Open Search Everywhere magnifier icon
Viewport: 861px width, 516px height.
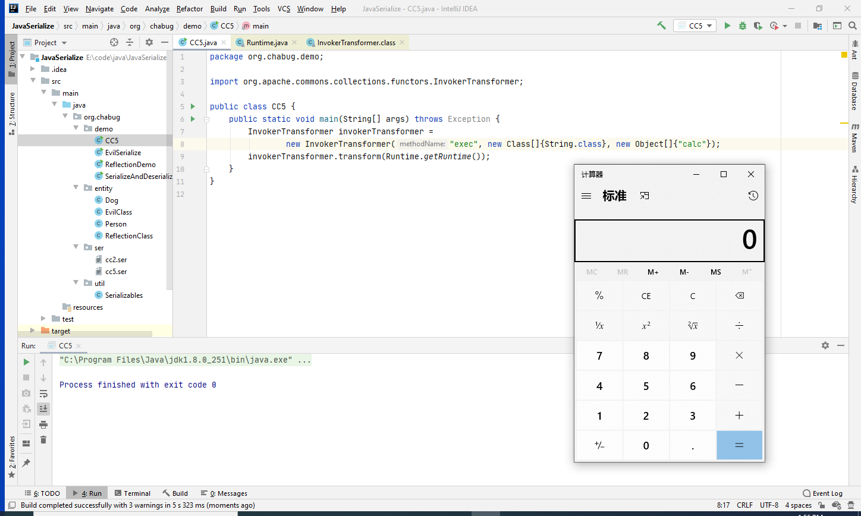point(852,26)
